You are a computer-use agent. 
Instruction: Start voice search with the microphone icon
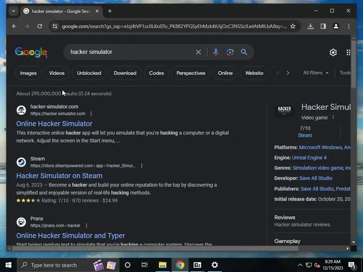pos(216,52)
